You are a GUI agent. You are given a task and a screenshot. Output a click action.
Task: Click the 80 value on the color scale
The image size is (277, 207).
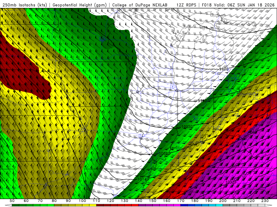(54, 201)
